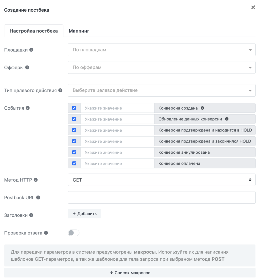Uncheck the Конверсия аннулирована event checkbox
Screen dimensions: 259x278
tap(74, 152)
